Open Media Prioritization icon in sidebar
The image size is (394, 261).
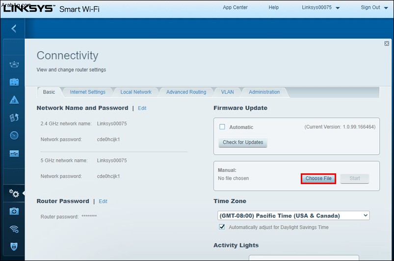point(14,118)
